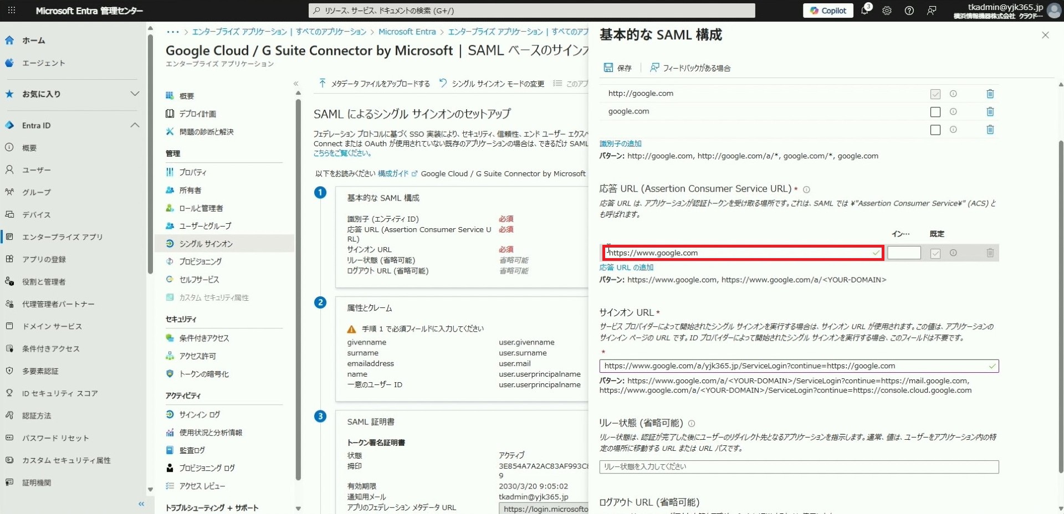Open notifications bell icon
This screenshot has width=1064, height=514.
[864, 11]
